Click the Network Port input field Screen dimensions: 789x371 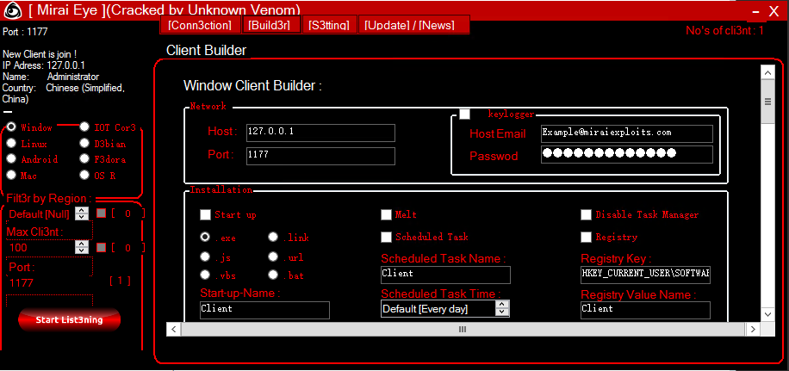(x=320, y=156)
